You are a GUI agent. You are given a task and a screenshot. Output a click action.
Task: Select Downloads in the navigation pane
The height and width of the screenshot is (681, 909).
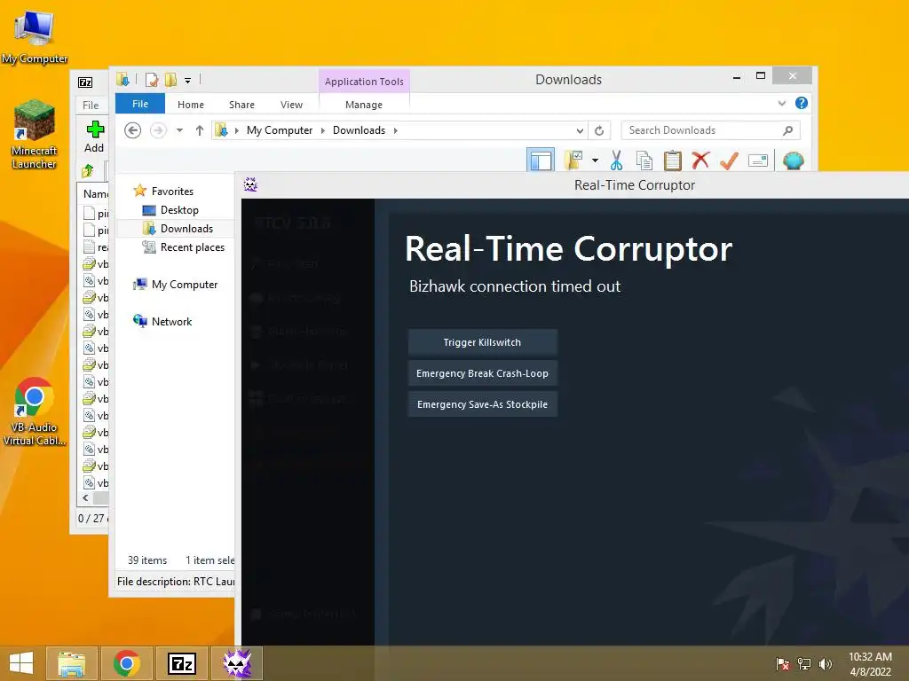point(186,228)
